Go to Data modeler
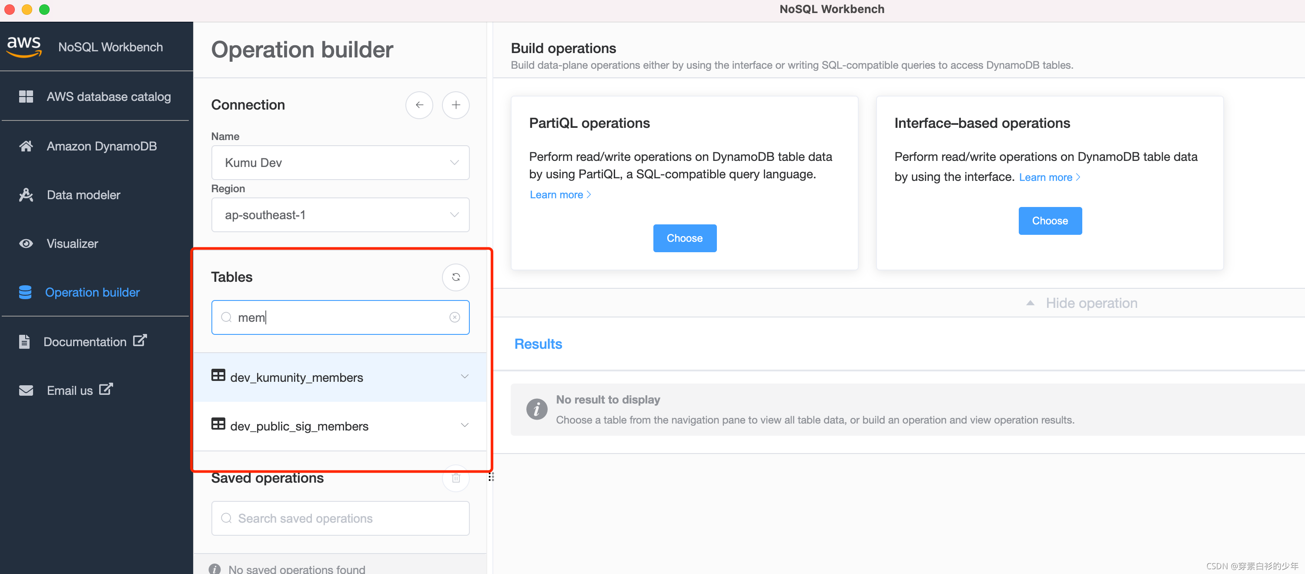 [x=84, y=195]
